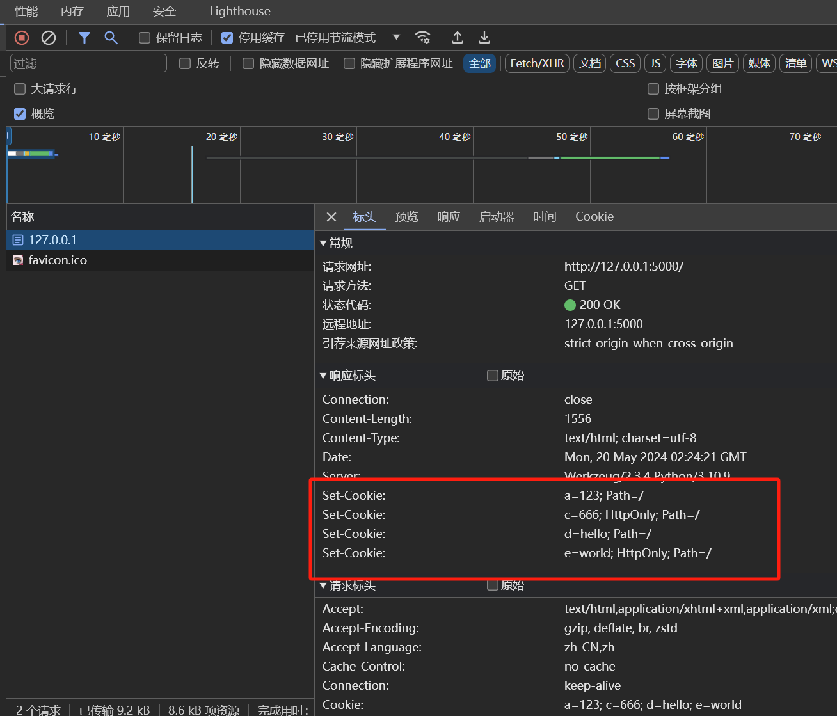Click the stop recording network log icon
837x716 pixels.
[22, 38]
